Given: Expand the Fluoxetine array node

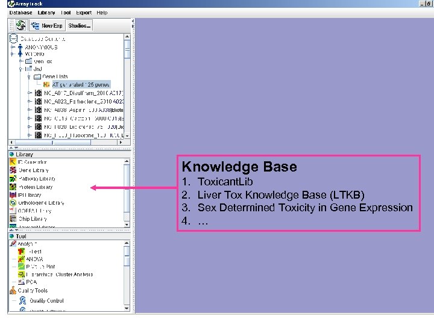Looking at the screenshot, I should tap(30, 135).
